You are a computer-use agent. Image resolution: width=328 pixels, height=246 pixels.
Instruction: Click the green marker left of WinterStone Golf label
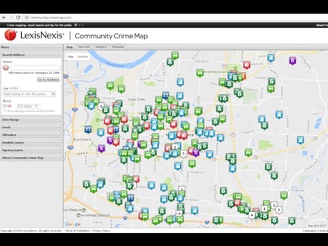point(200,73)
